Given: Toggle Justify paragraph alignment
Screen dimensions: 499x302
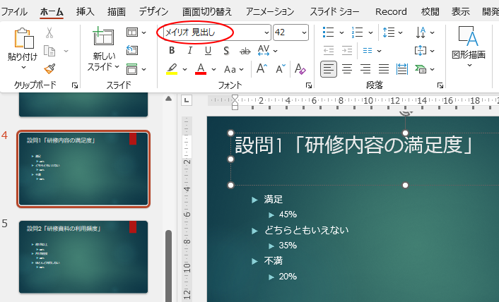Looking at the screenshot, I should click(x=384, y=69).
